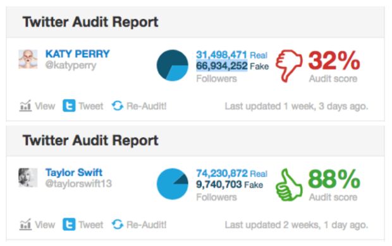
Task: Click the 32% audit score
Action: tap(334, 61)
